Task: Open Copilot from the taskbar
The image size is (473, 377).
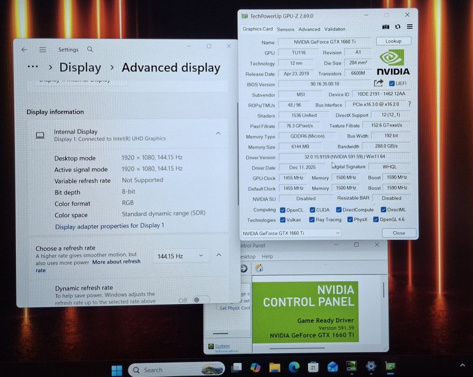Action: [x=255, y=367]
